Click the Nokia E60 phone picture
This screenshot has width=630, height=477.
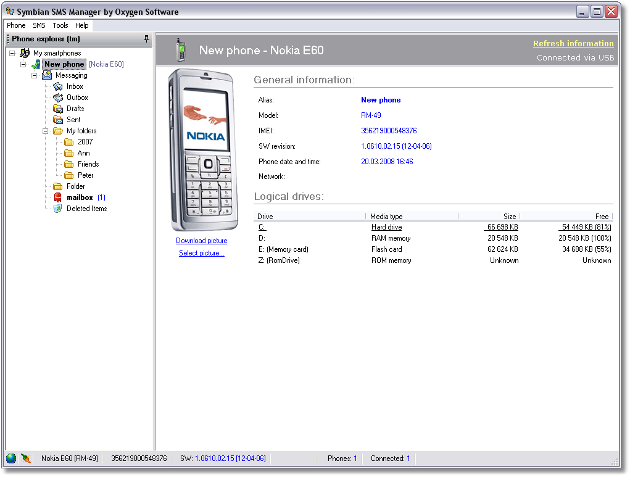pyautogui.click(x=203, y=150)
